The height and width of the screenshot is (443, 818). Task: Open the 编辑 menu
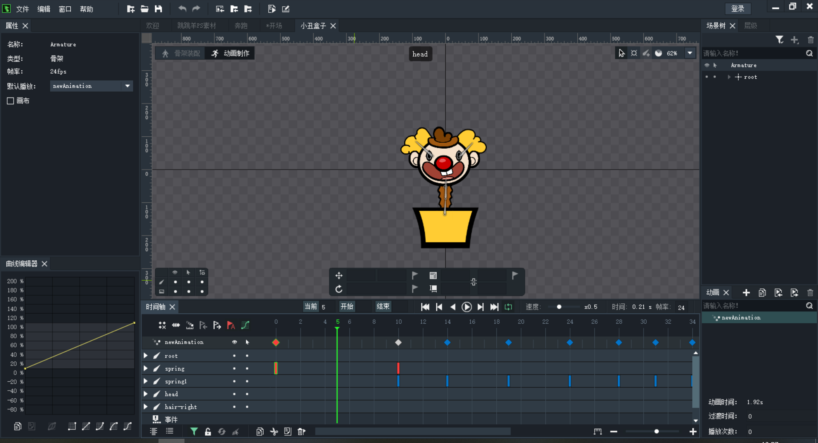(44, 9)
